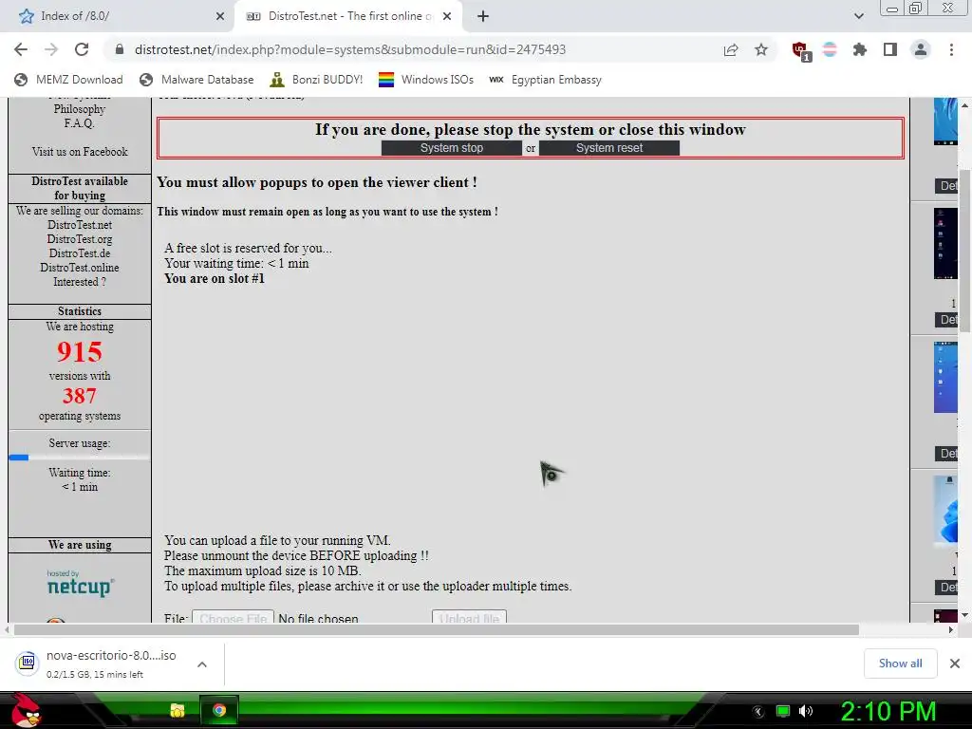Open the MEMZ Download bookmark

[x=68, y=80]
